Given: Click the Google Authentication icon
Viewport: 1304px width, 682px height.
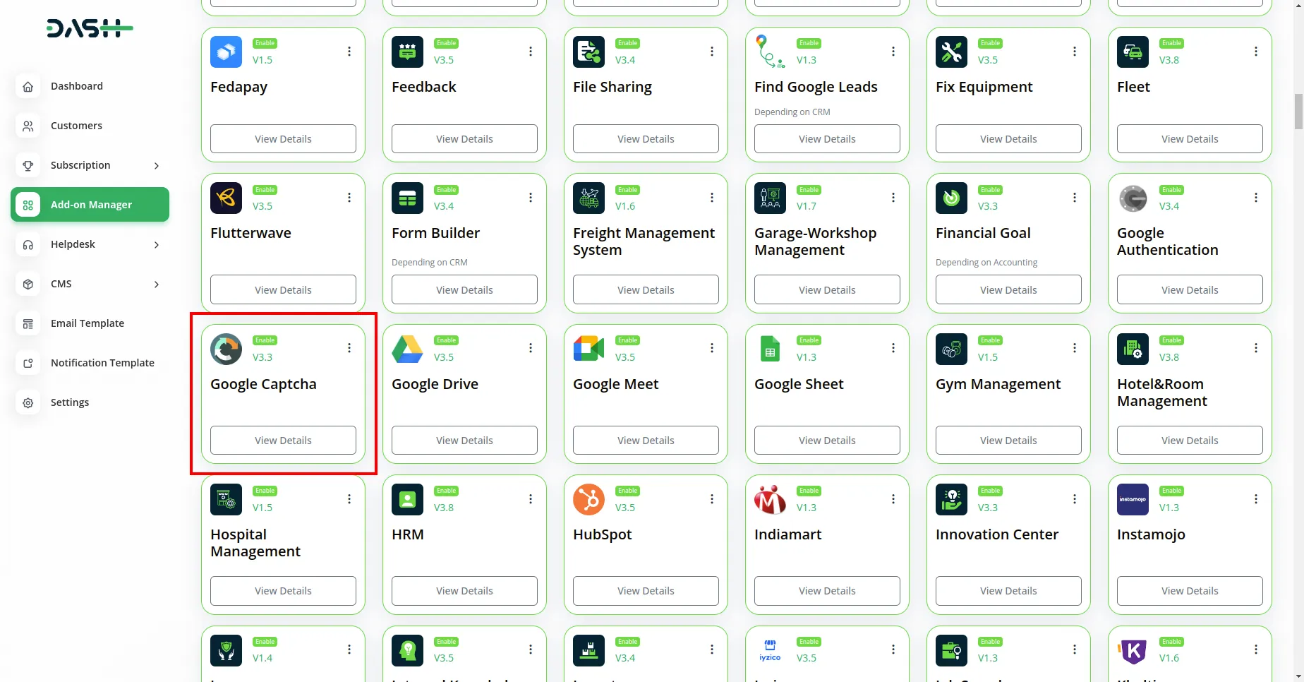Looking at the screenshot, I should [x=1133, y=198].
